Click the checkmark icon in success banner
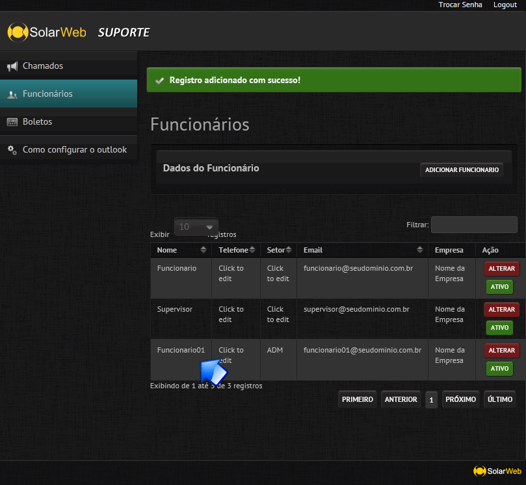Viewport: 526px width, 485px height. point(160,81)
